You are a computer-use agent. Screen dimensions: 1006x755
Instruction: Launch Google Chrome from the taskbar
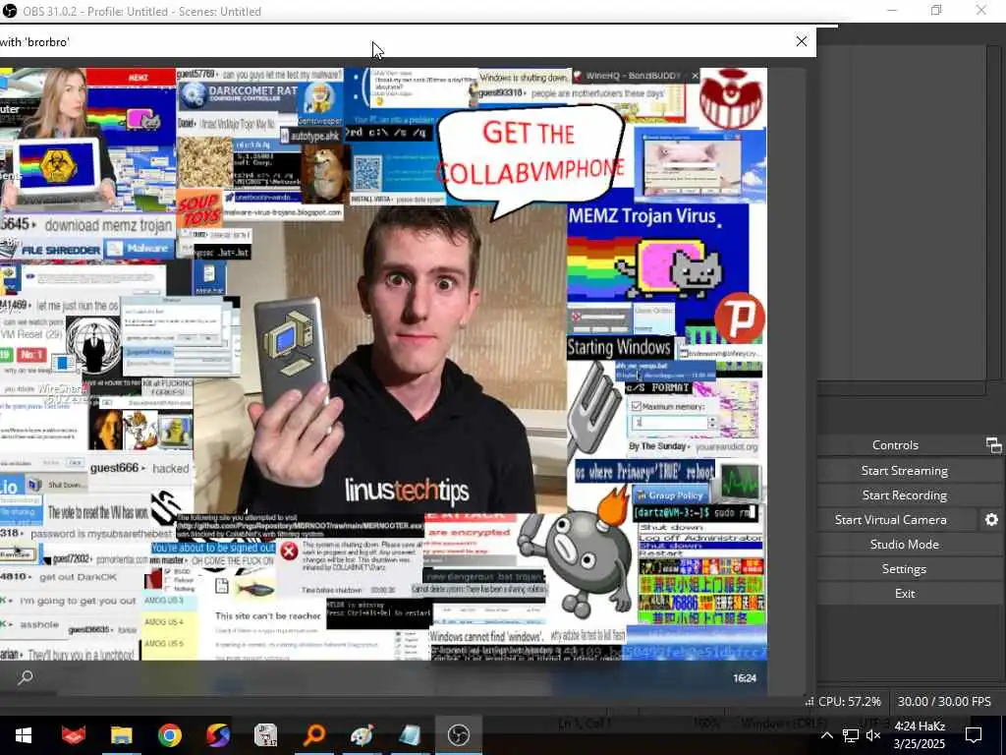169,735
